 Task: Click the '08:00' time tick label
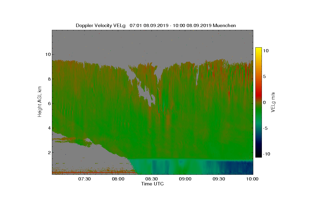pos(118,179)
